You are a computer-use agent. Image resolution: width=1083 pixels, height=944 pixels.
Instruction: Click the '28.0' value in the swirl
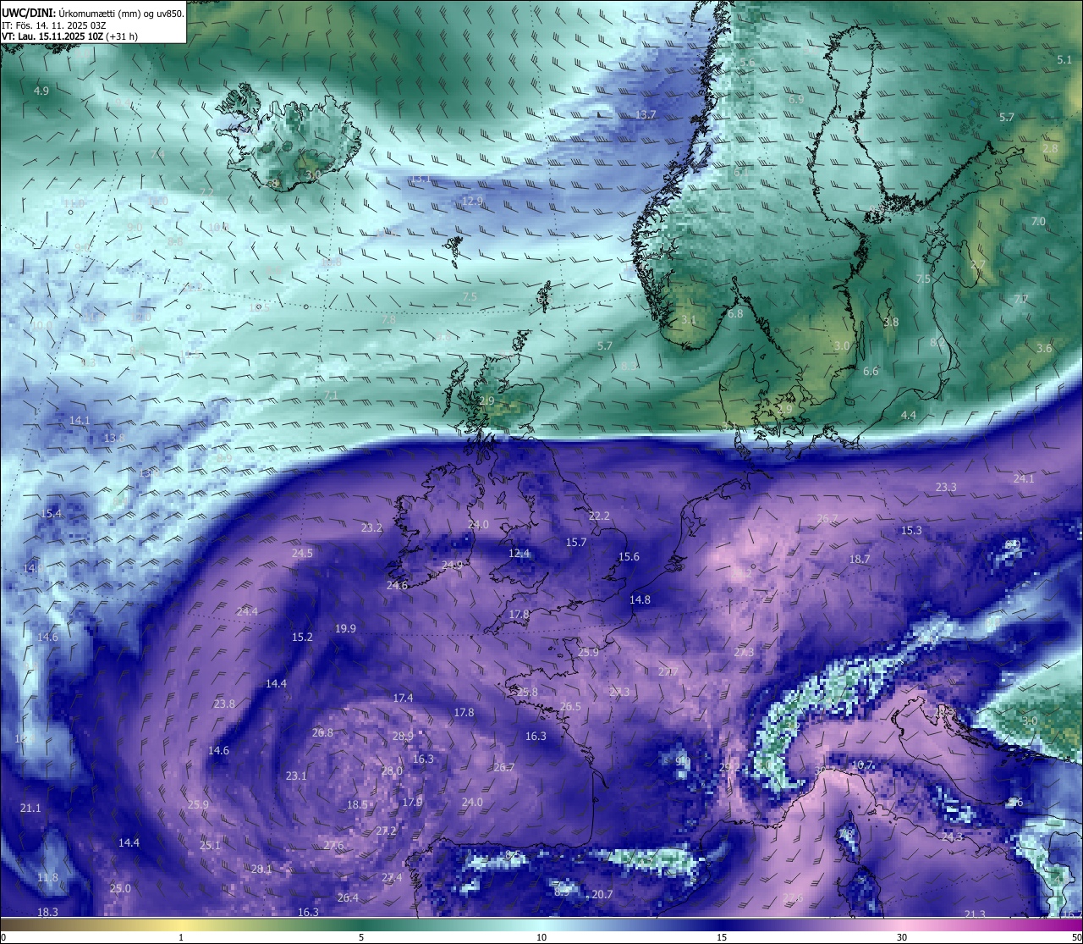pos(392,771)
